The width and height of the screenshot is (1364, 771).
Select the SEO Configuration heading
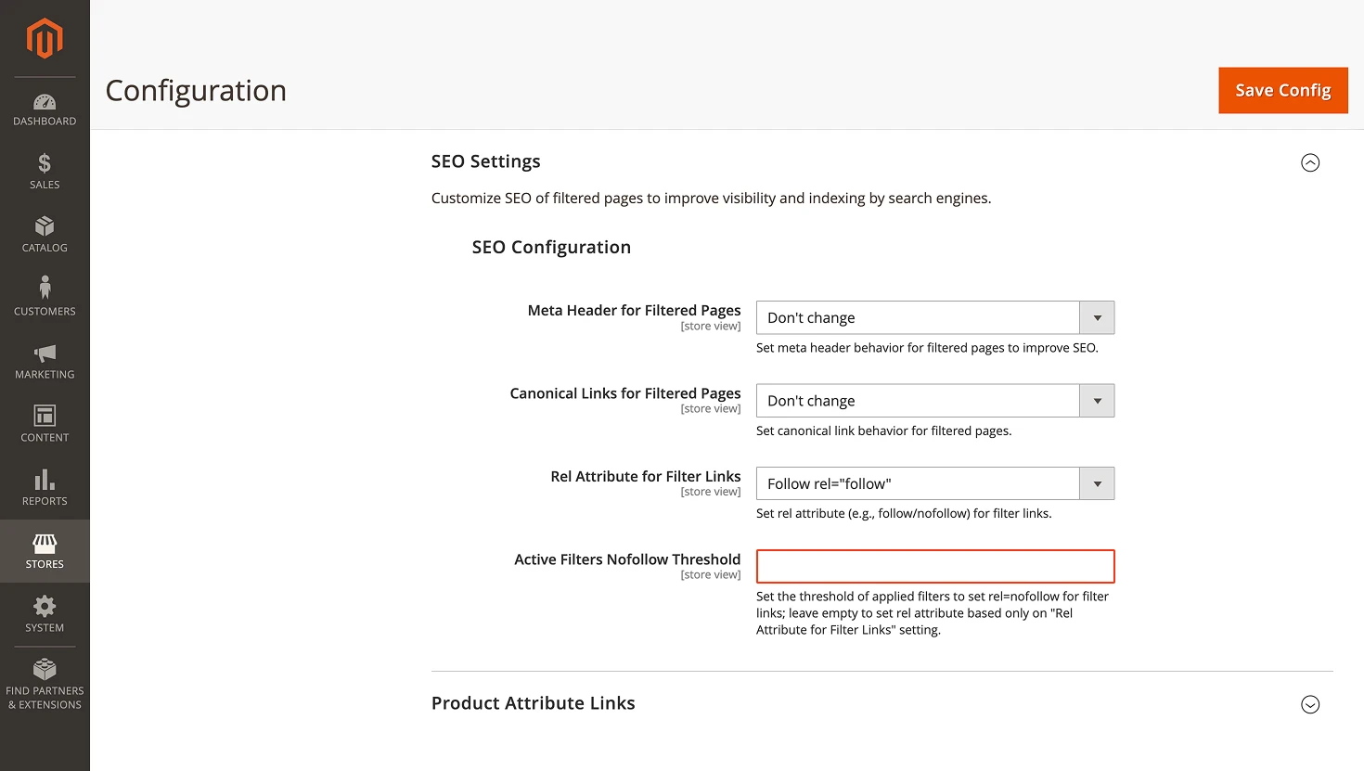coord(551,247)
